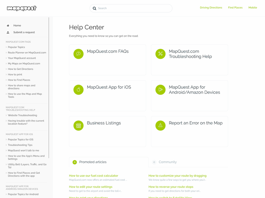Click the MapQuest logo
This screenshot has width=265, height=198.
pos(21,9)
